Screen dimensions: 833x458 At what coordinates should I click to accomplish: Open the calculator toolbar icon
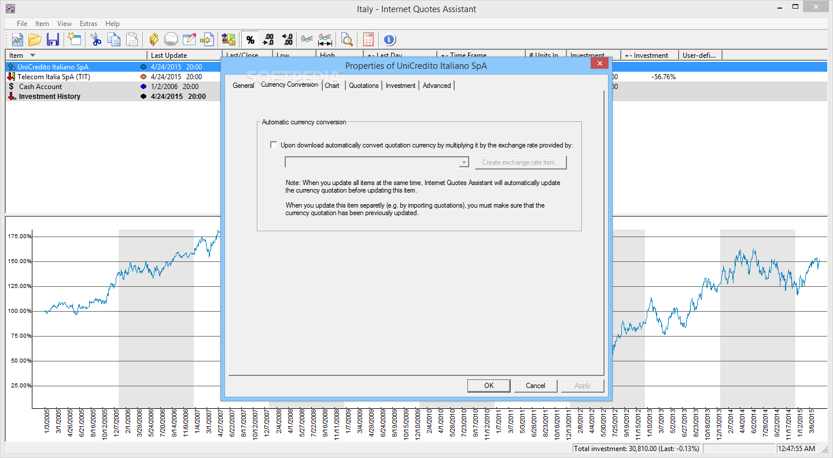pyautogui.click(x=368, y=39)
